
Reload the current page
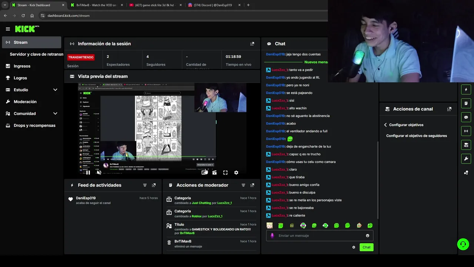point(23,16)
